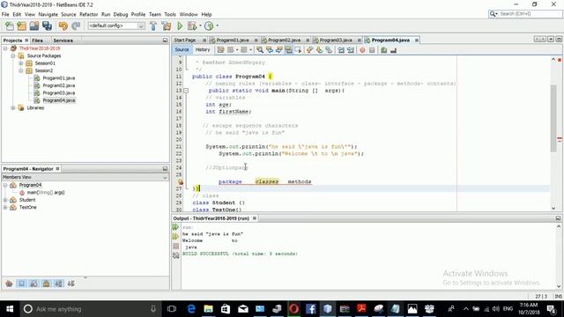Viewport: 564px width, 317px height.
Task: Switch to the History view
Action: tap(203, 50)
